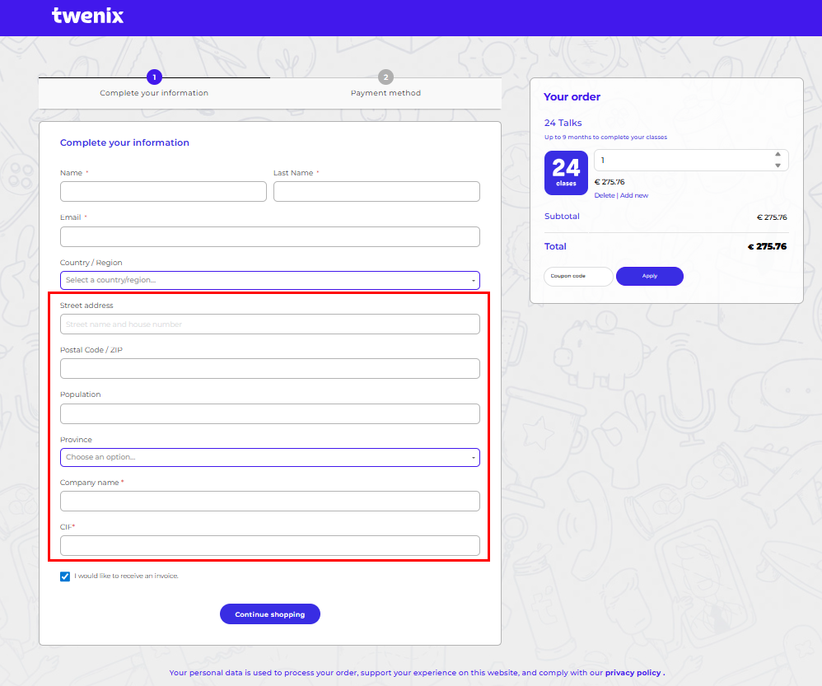Decrease quantity with the down arrow
This screenshot has height=686, width=822.
(778, 166)
